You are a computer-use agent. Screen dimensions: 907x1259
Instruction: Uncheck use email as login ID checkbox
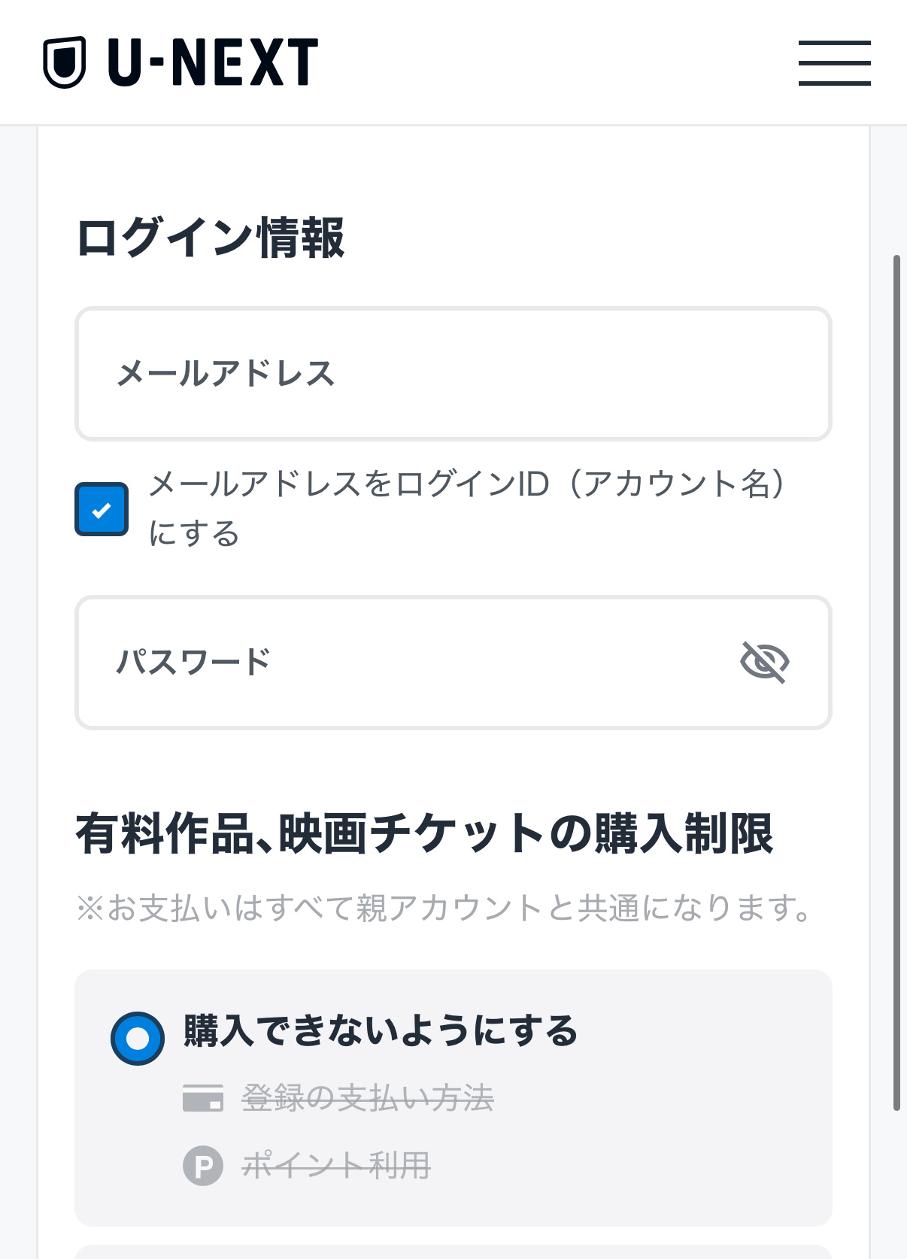pyautogui.click(x=102, y=509)
